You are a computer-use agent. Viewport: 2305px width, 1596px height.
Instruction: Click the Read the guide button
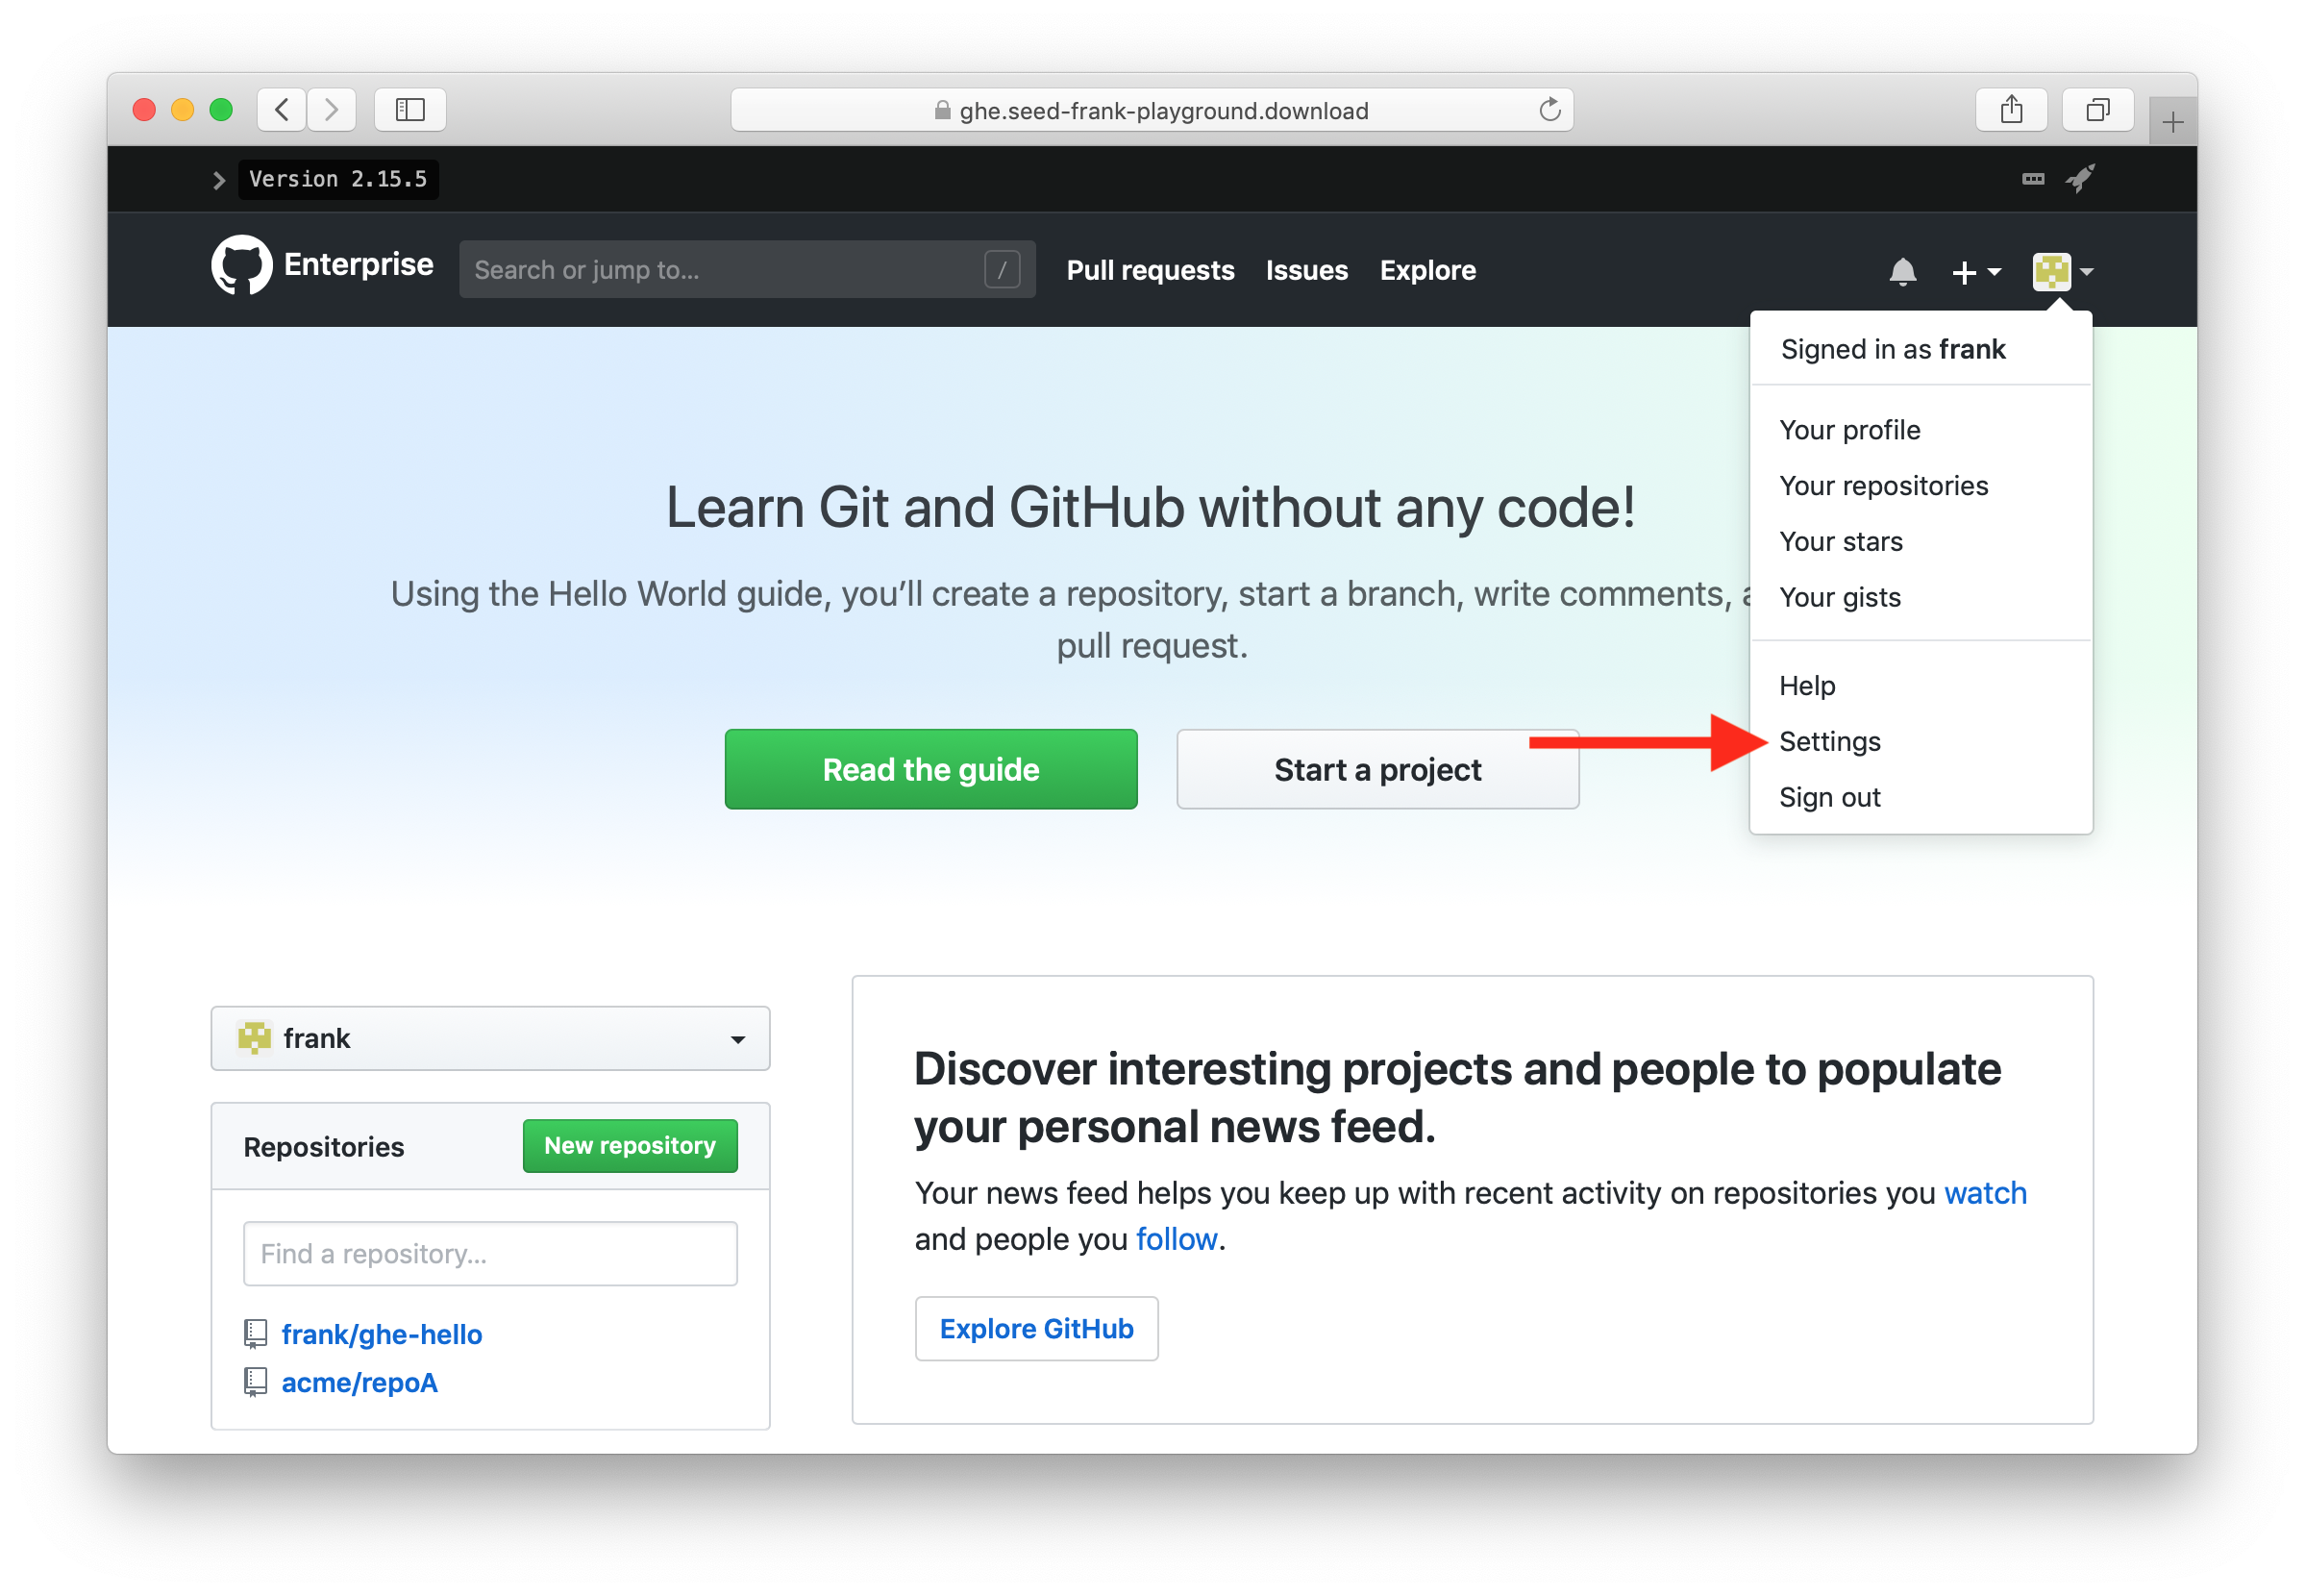click(930, 769)
